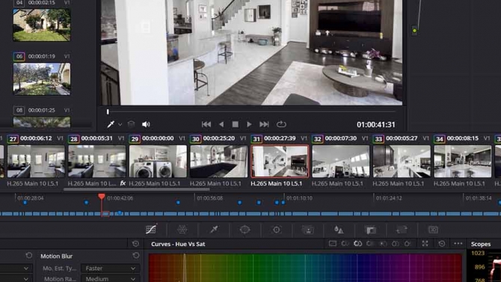The image size is (501, 282).
Task: Click the clip strip horizontal scrollbar
Action: tap(137, 189)
